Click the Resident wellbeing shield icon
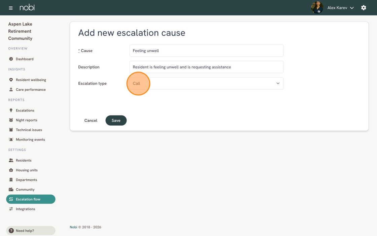Screen dimensions: 377x236 pos(11,80)
